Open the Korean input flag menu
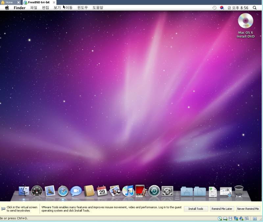The height and width of the screenshot is (222, 263). [x=222, y=8]
